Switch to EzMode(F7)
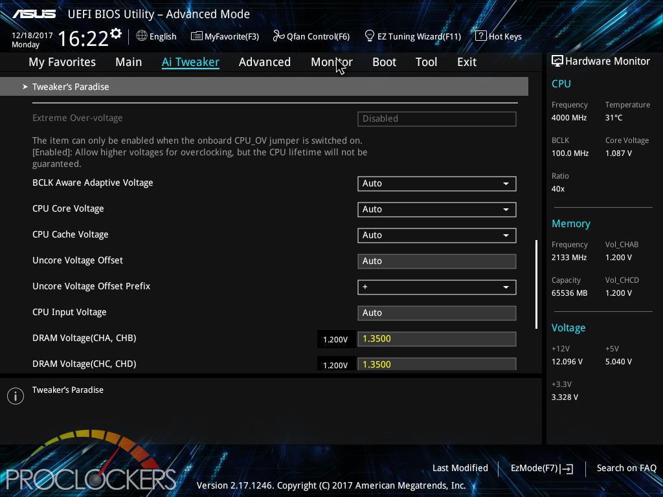 534,468
